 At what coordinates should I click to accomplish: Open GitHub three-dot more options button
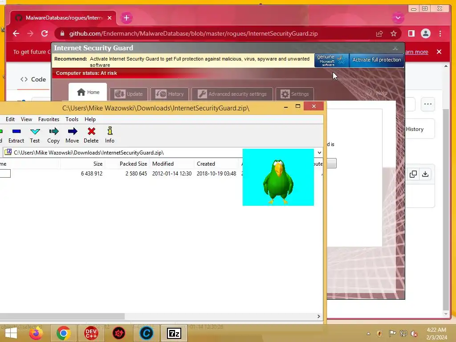pos(428,104)
